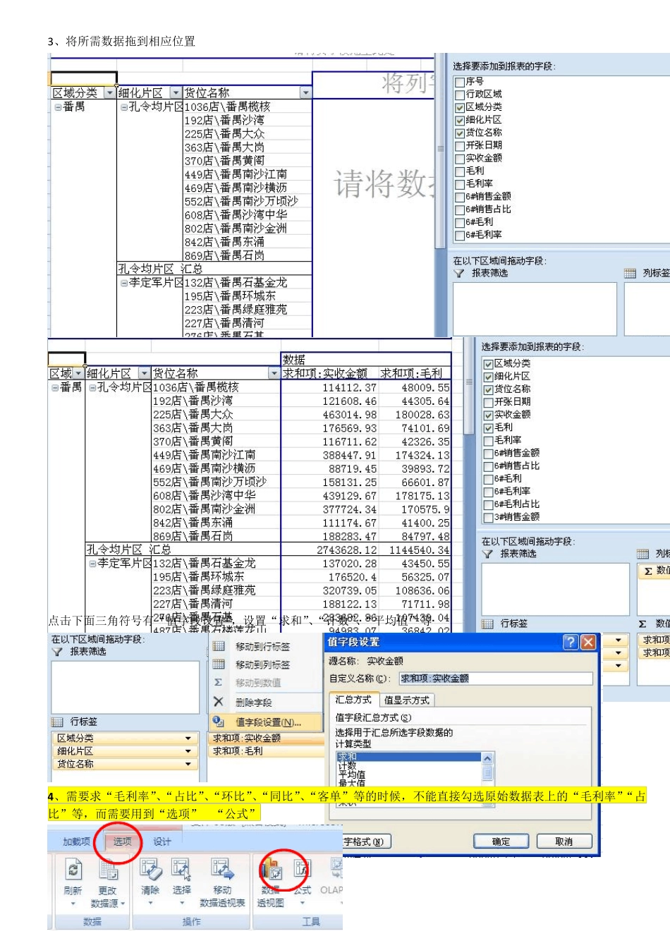Click the cell showing 114112.37

(329, 388)
